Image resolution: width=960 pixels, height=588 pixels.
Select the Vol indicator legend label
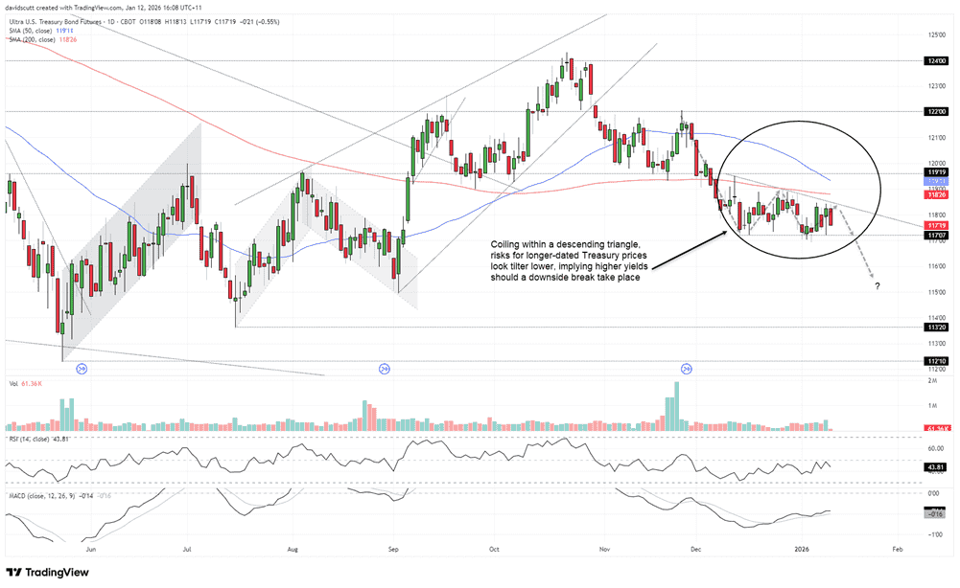coord(13,384)
